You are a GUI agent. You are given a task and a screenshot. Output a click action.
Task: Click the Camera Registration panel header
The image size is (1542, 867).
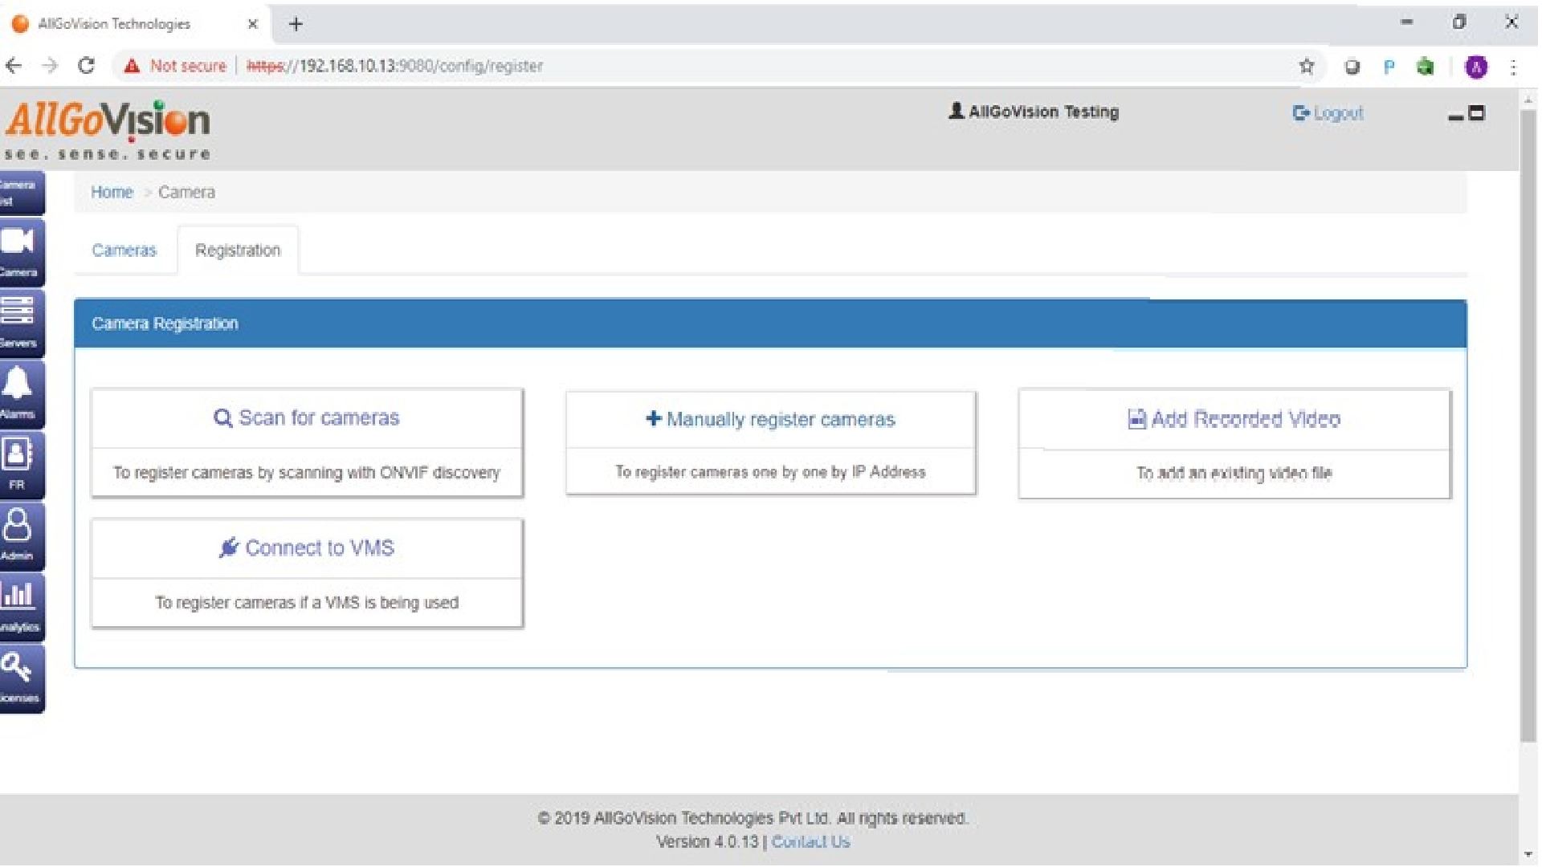coord(770,324)
